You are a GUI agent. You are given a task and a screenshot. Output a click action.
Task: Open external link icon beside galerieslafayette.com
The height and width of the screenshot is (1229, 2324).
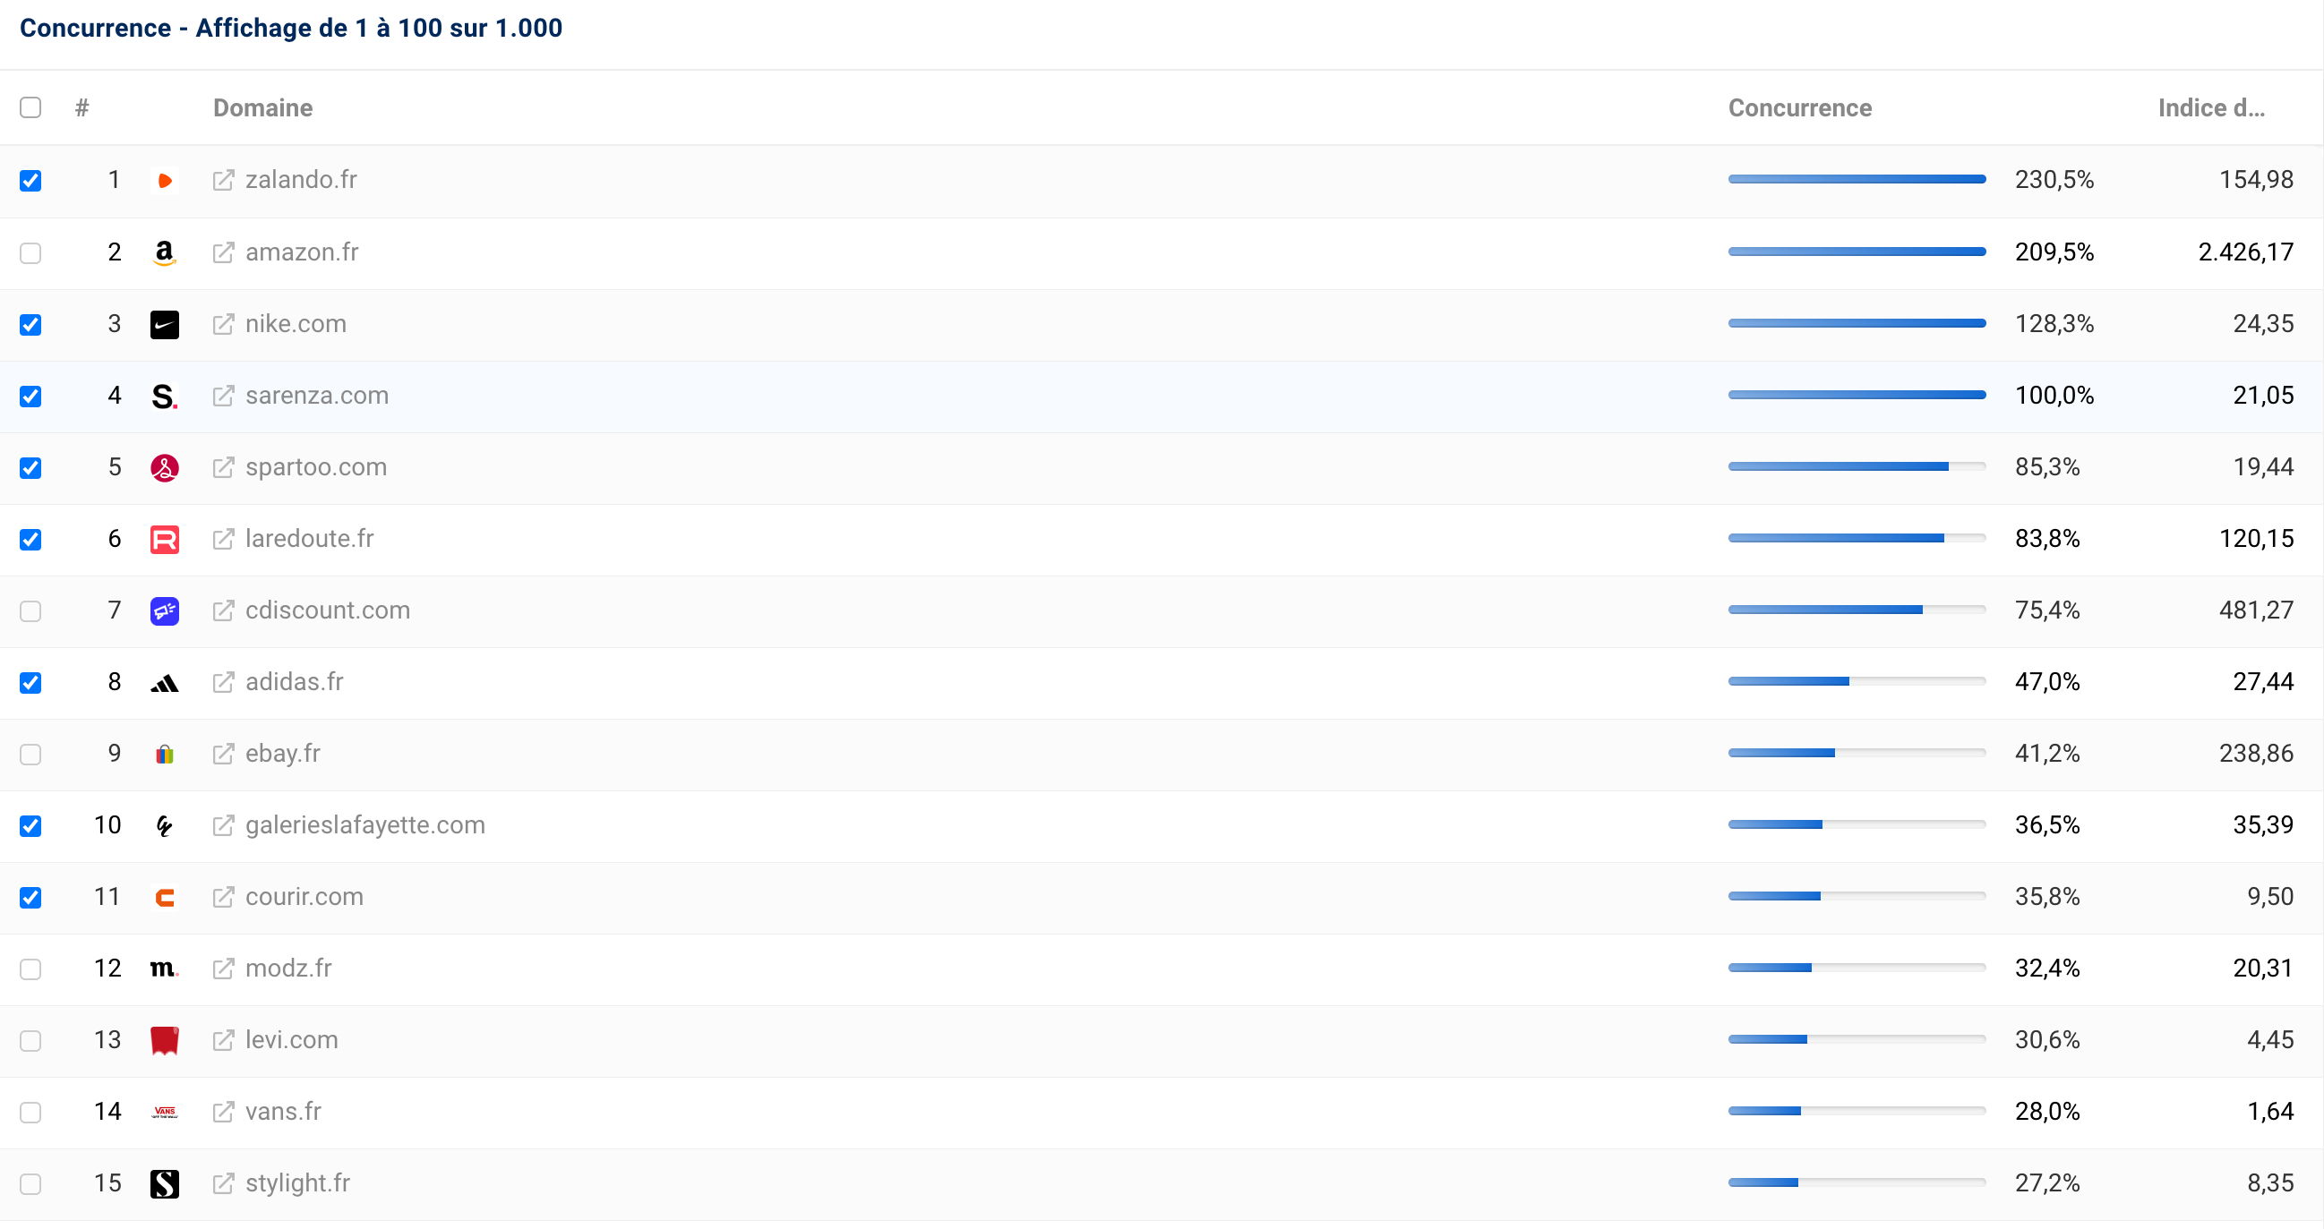tap(223, 825)
